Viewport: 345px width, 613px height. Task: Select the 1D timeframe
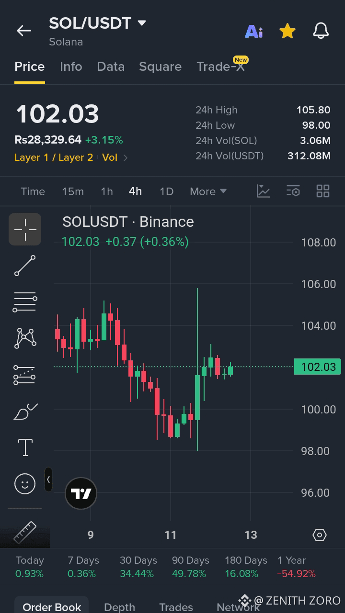166,191
